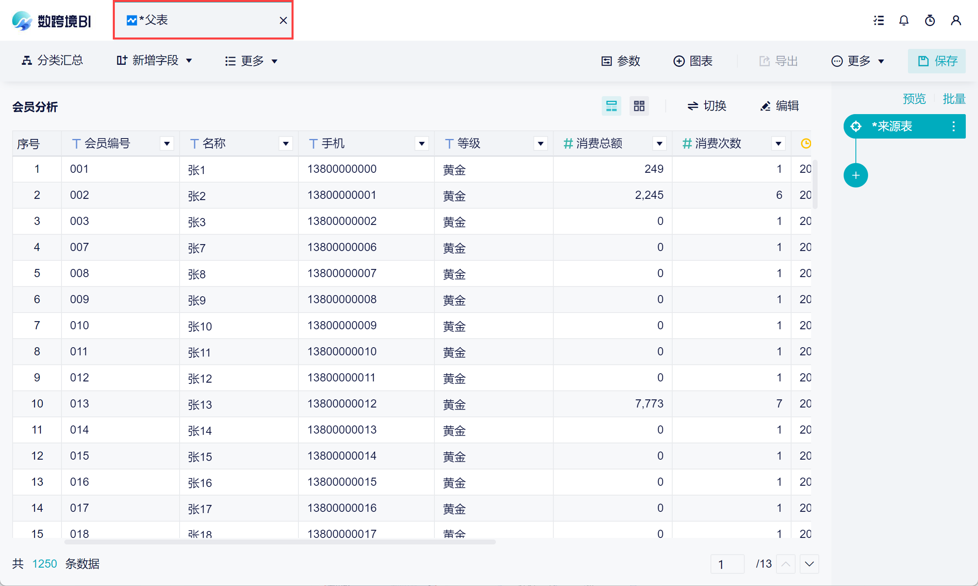Open the task list icon in header

pyautogui.click(x=879, y=20)
